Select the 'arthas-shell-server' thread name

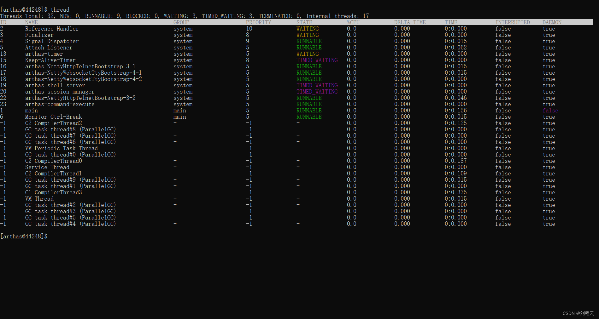(55, 85)
